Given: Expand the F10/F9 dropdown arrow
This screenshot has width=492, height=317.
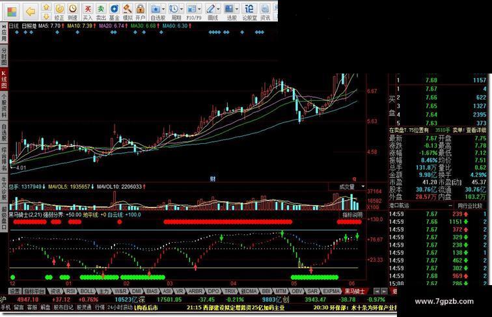Looking at the screenshot, I should (199, 9).
